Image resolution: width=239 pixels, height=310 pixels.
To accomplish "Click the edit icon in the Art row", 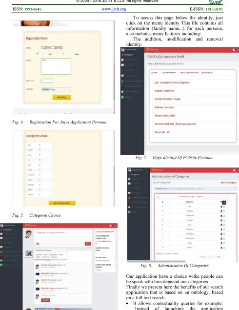I will click(224, 207).
